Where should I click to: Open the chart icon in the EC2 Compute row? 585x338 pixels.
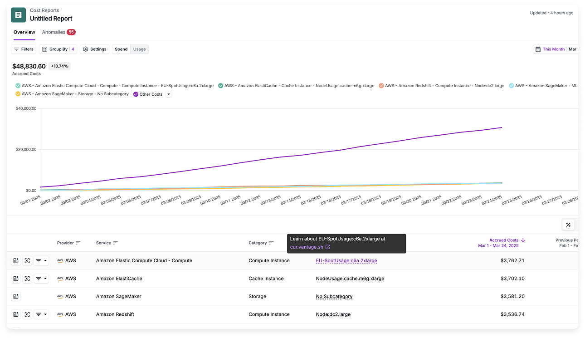(x=16, y=261)
